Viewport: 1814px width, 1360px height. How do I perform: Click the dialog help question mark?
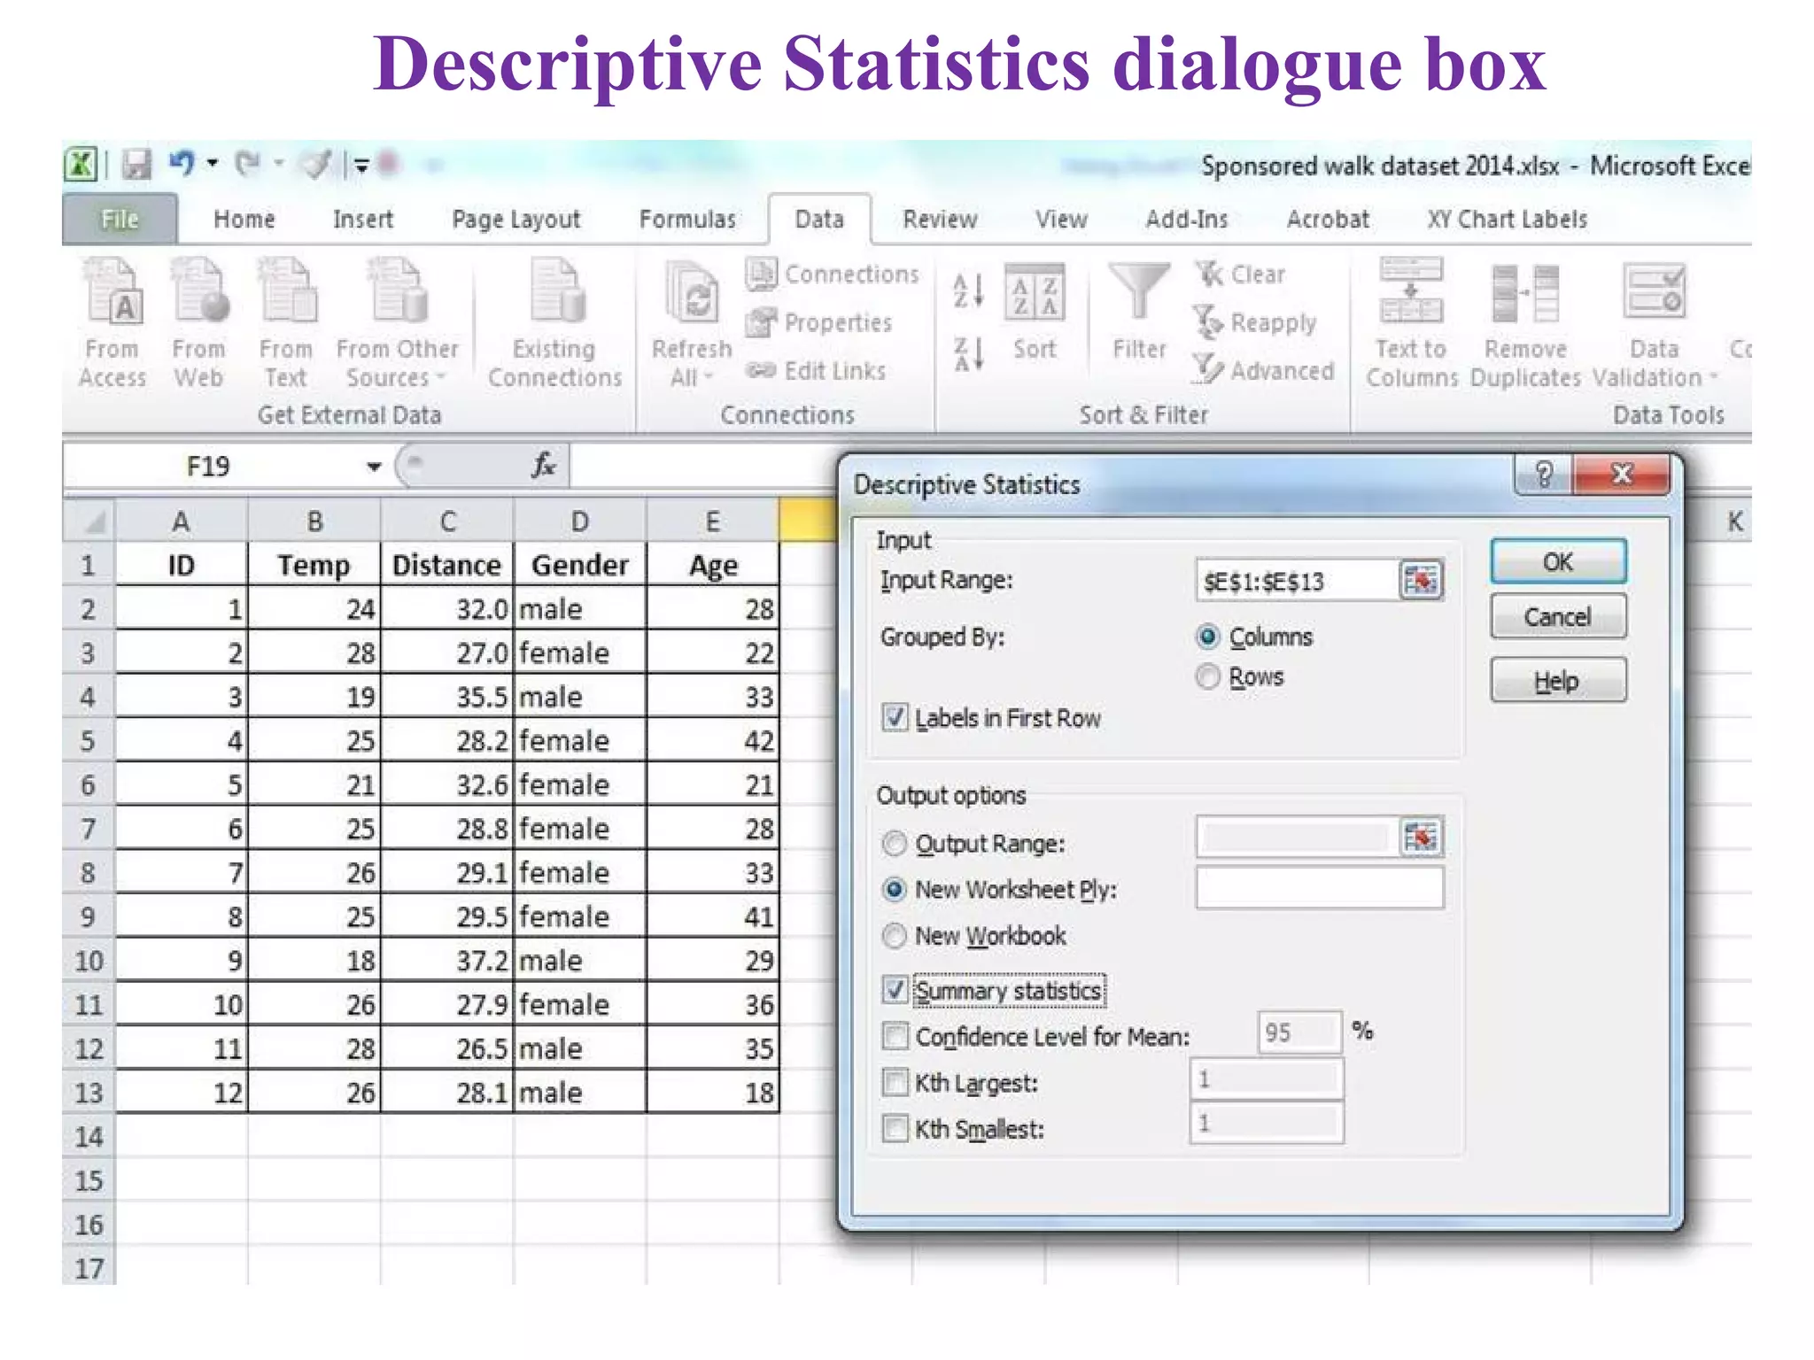tap(1544, 475)
